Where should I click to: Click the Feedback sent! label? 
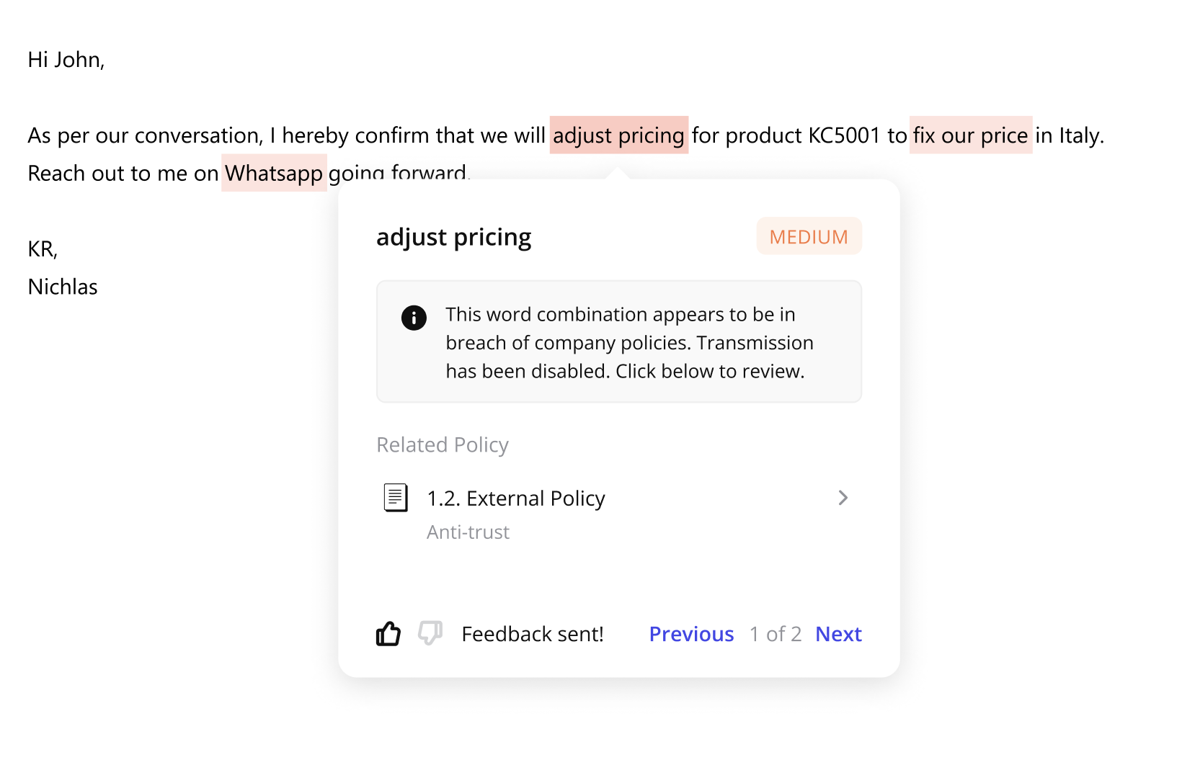coord(532,634)
